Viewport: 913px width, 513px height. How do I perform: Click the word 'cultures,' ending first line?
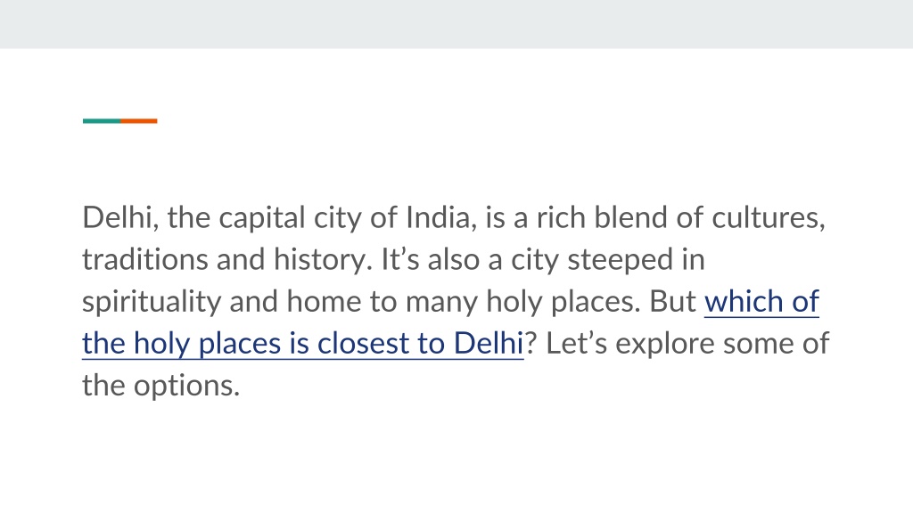click(x=769, y=218)
